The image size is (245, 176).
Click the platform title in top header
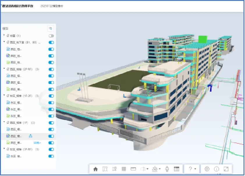click(x=17, y=6)
